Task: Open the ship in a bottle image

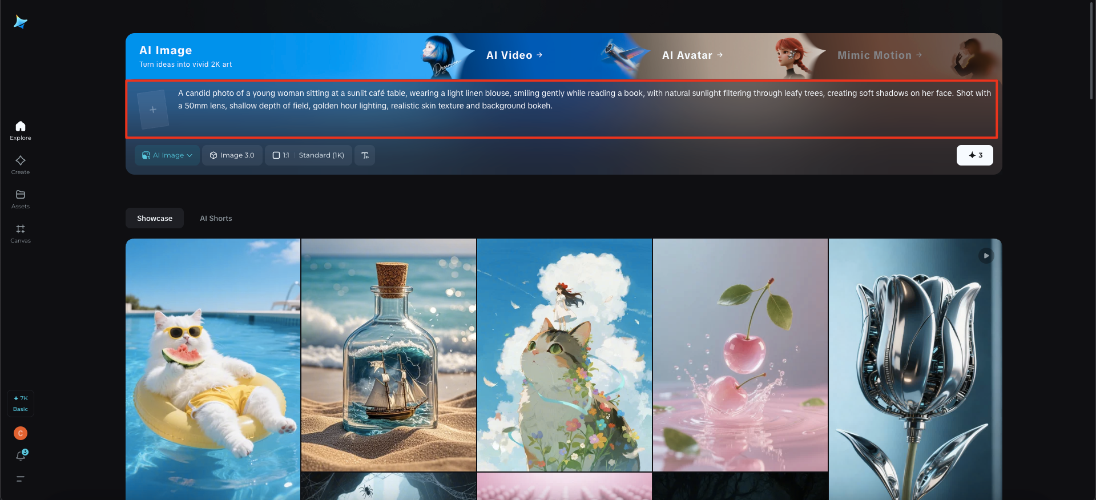Action: pyautogui.click(x=389, y=355)
